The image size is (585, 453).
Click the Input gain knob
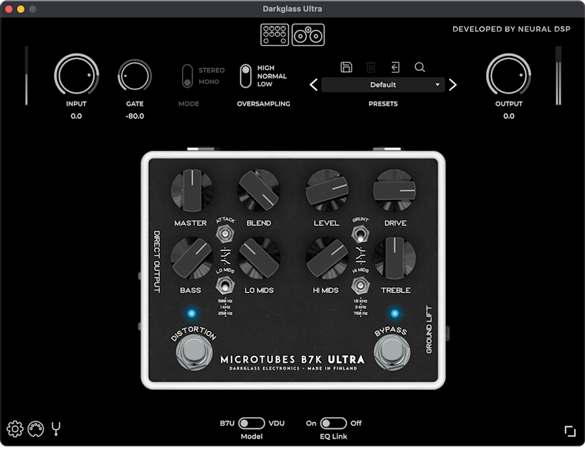pyautogui.click(x=76, y=75)
